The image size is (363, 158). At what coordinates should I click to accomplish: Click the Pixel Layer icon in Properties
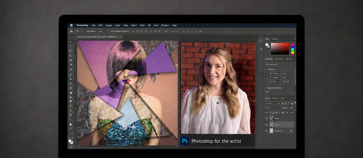point(267,64)
